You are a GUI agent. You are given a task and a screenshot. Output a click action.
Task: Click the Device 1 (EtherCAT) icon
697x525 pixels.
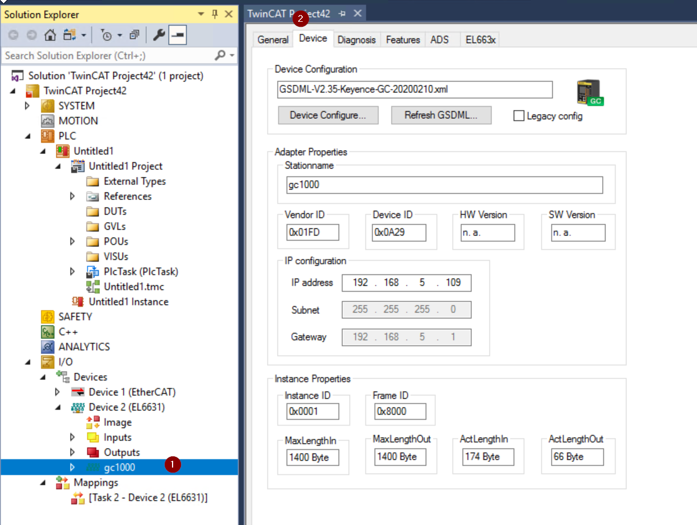point(78,392)
